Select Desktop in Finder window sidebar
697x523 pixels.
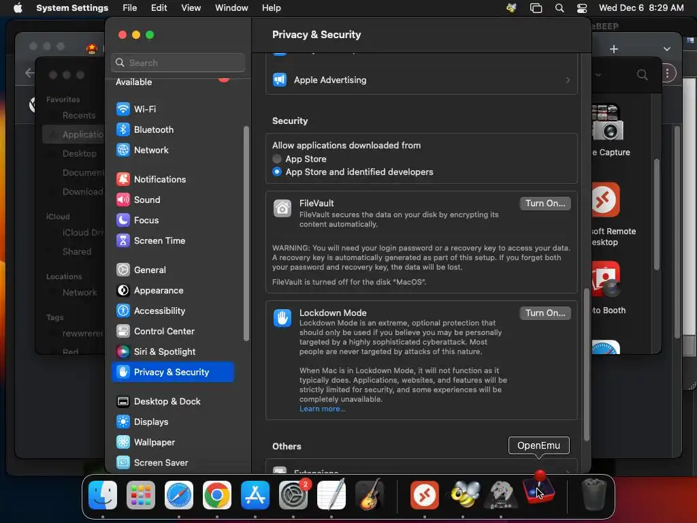coord(79,153)
